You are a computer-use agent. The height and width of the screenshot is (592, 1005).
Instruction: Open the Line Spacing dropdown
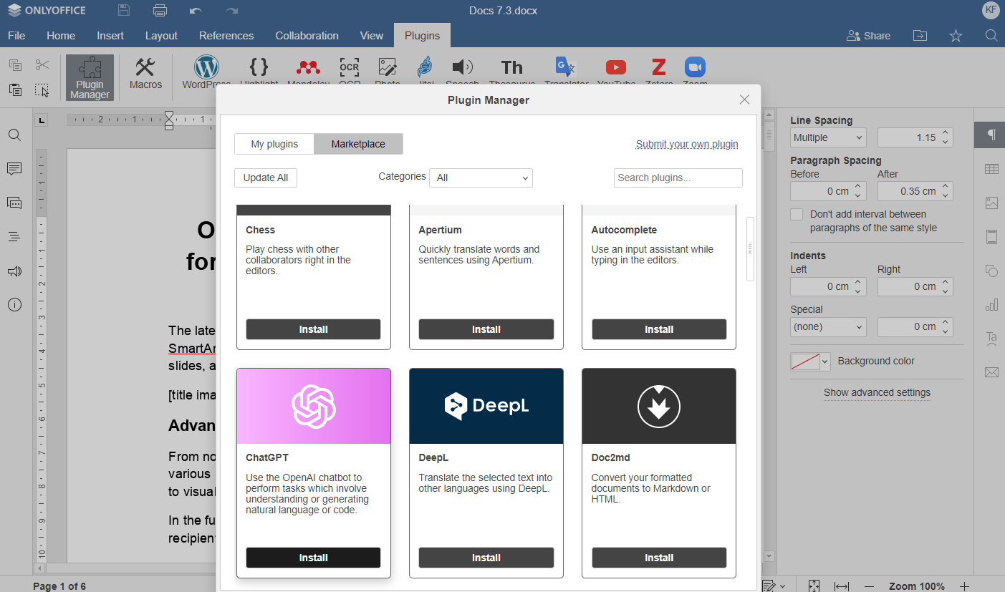pyautogui.click(x=828, y=137)
